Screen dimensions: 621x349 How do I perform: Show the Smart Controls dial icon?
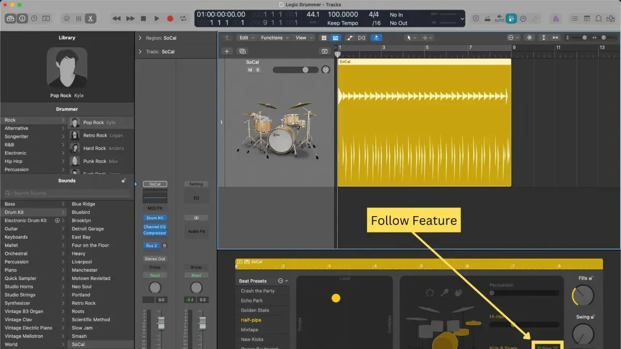pyautogui.click(x=67, y=18)
